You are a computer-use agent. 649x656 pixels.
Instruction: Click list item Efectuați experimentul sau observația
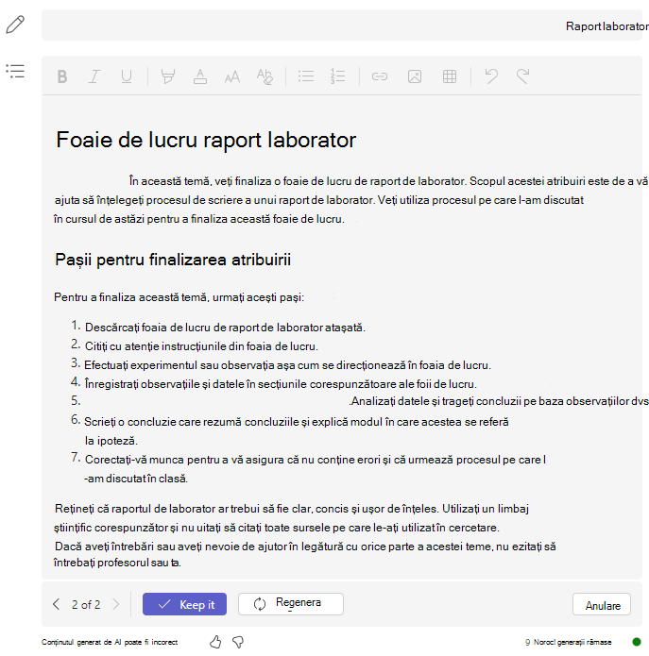click(x=287, y=365)
